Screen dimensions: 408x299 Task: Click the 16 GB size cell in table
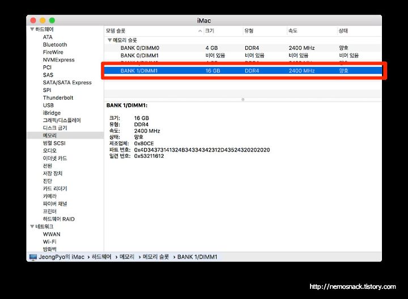[213, 70]
